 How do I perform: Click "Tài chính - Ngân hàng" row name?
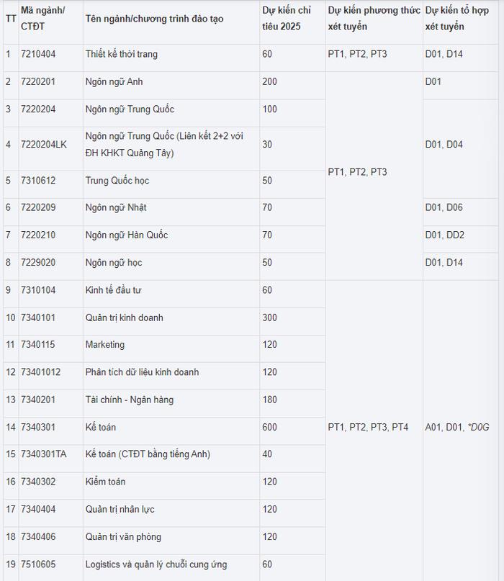tap(129, 400)
